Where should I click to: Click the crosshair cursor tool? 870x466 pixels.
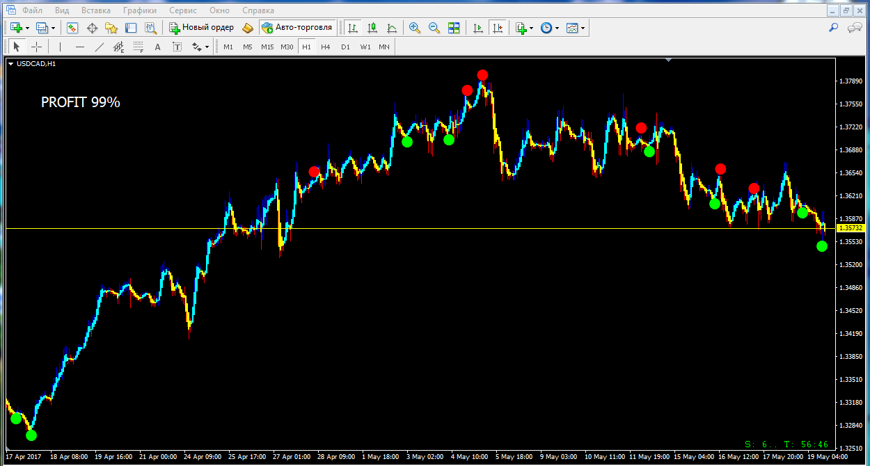37,47
